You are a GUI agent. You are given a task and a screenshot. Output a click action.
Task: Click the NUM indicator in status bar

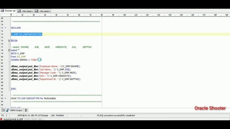coord(34,119)
